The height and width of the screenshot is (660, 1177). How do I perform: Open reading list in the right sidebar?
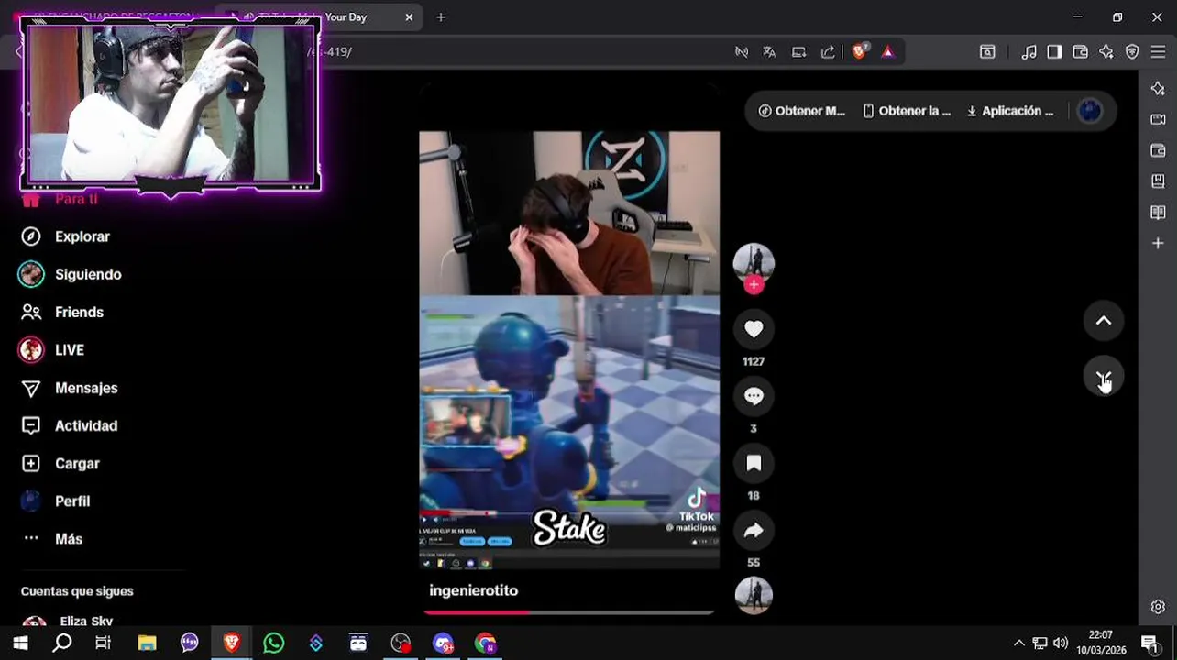pyautogui.click(x=1158, y=213)
